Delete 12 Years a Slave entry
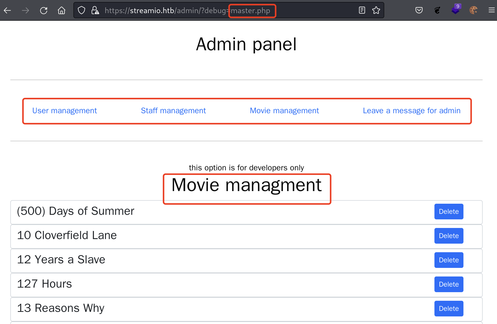This screenshot has width=497, height=324. coord(449,260)
